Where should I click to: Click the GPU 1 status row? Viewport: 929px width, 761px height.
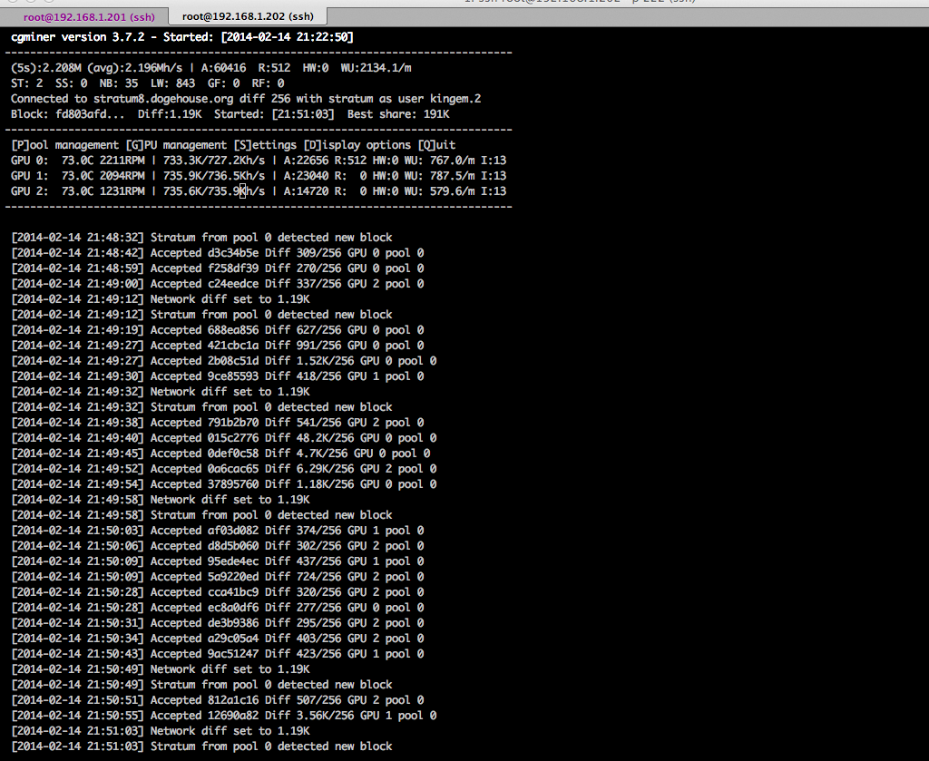(x=259, y=176)
